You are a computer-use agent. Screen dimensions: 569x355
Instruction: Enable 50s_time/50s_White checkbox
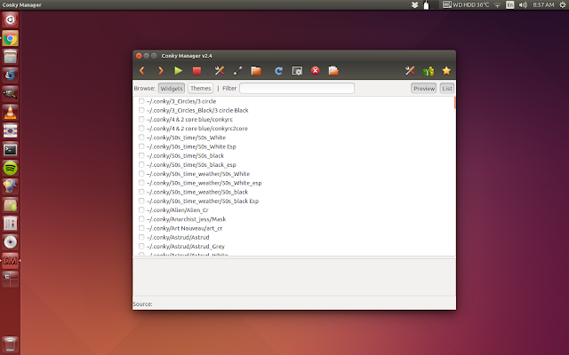141,138
